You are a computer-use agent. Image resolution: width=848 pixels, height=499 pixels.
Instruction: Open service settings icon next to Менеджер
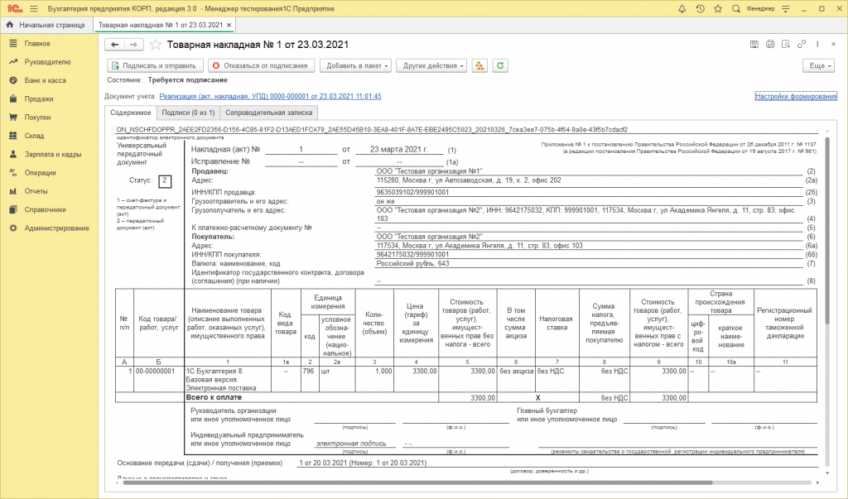click(x=786, y=8)
